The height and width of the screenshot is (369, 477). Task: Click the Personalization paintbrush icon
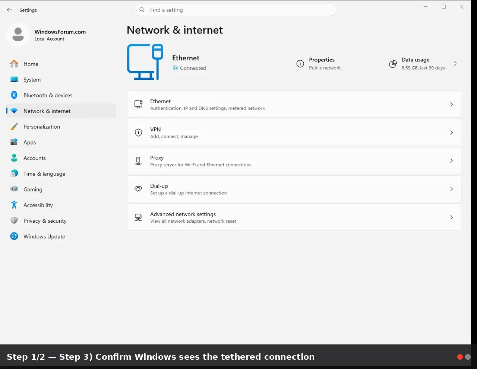coord(14,127)
